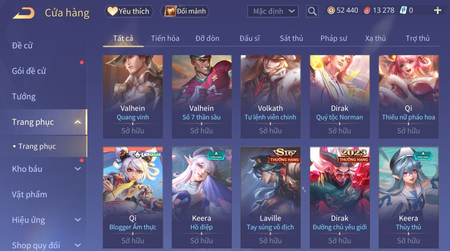
Task: Select Valhein Số 7 thần sầu skin
Action: click(202, 97)
